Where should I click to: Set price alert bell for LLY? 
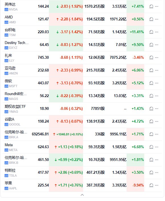151,58
